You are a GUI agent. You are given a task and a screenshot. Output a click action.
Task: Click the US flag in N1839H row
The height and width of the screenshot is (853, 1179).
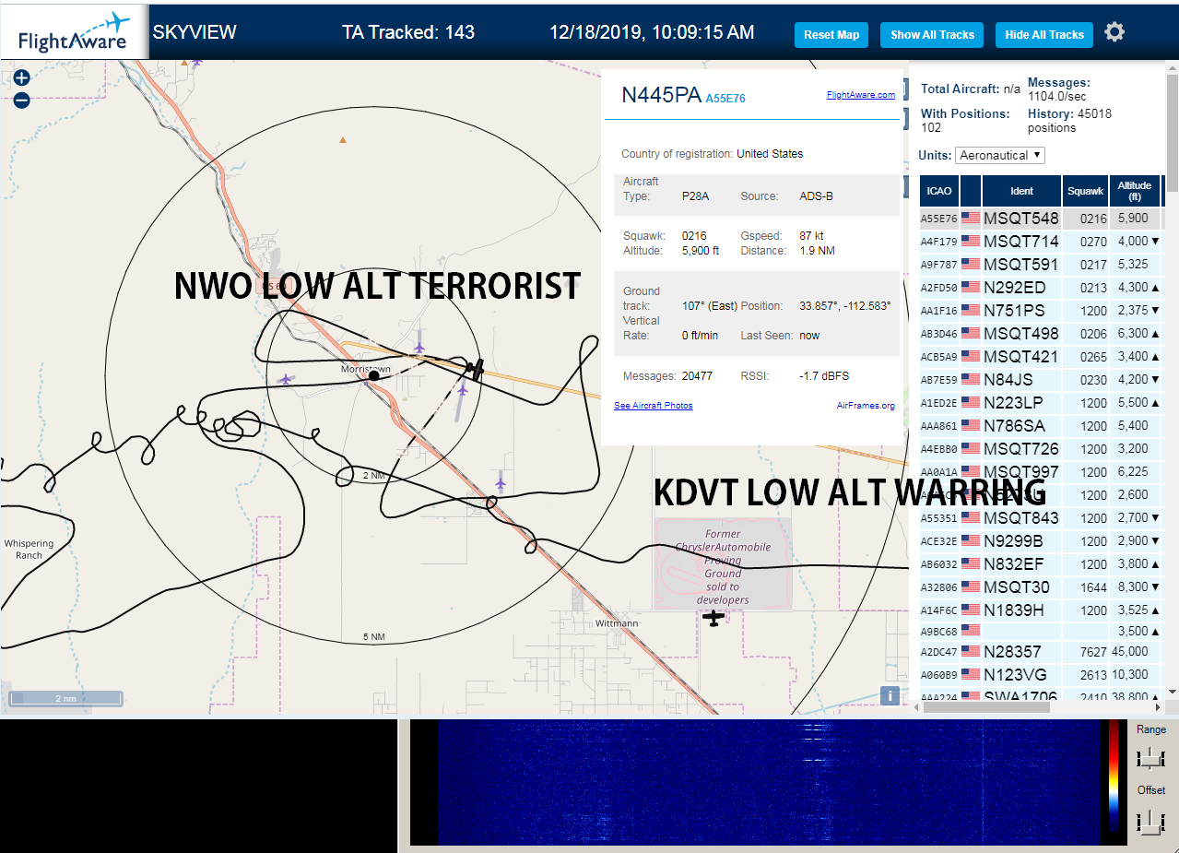(971, 610)
